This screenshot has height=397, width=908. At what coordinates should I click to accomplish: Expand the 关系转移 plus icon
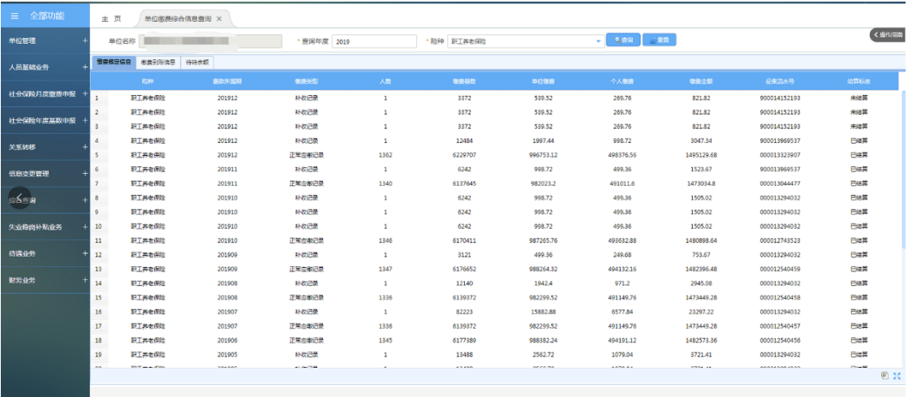84,147
